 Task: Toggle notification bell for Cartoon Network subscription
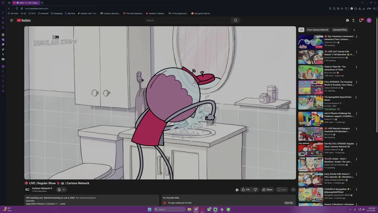point(61,190)
